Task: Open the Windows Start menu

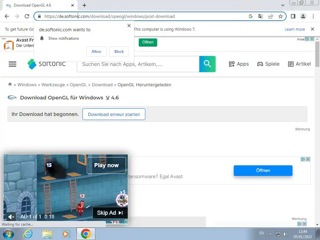Action: (8, 234)
